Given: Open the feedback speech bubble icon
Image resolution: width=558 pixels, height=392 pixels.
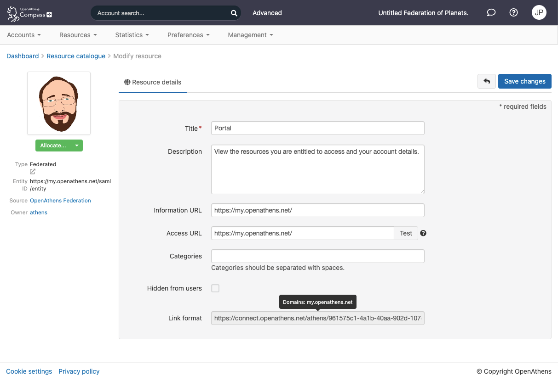Looking at the screenshot, I should [x=491, y=12].
